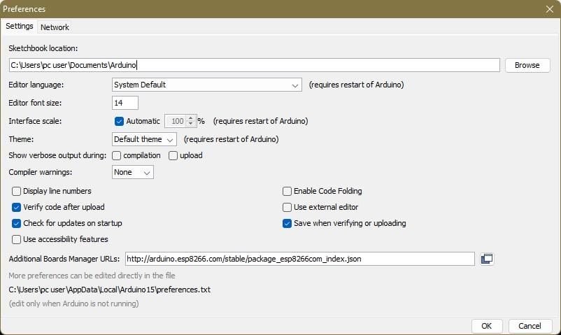
Task: Decrease the interface scale percentage with down arrow
Action: point(191,124)
